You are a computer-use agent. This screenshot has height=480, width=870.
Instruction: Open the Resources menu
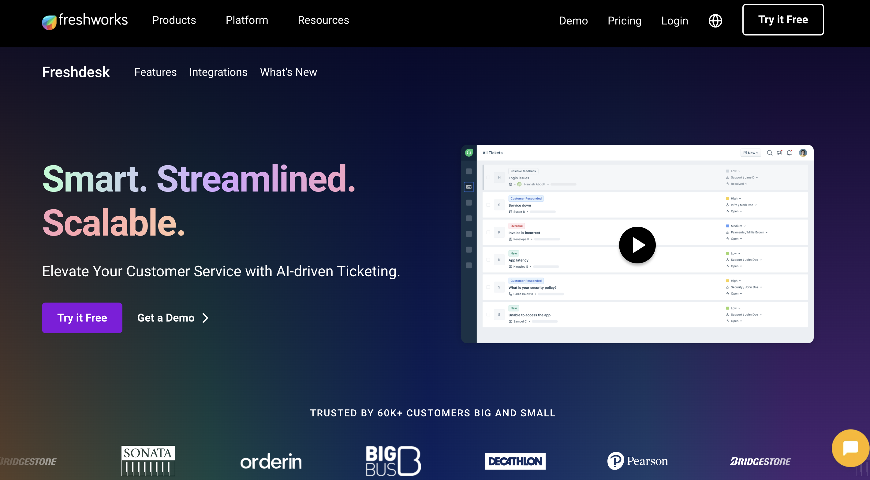[323, 20]
